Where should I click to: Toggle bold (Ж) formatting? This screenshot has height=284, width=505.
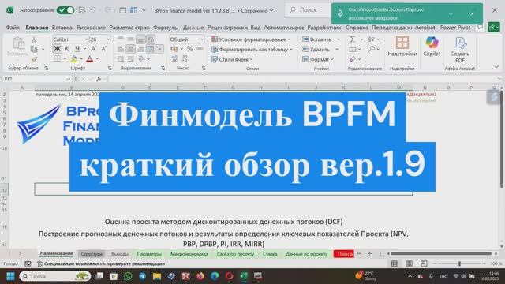pyautogui.click(x=58, y=49)
